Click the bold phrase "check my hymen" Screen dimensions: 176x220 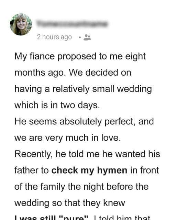point(89,170)
